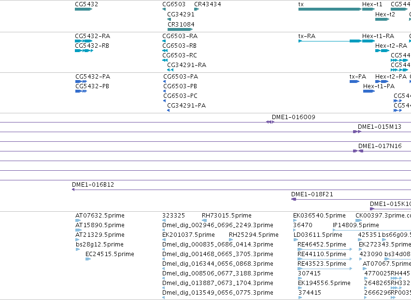The image size is (411, 300).
Task: Click the 307415 EST label
Action: [309, 273]
